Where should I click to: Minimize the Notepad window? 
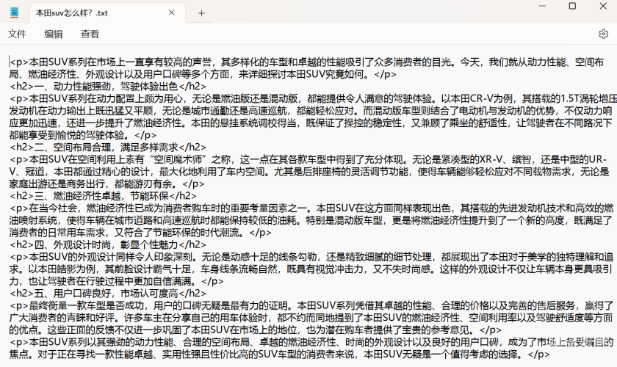542,6
